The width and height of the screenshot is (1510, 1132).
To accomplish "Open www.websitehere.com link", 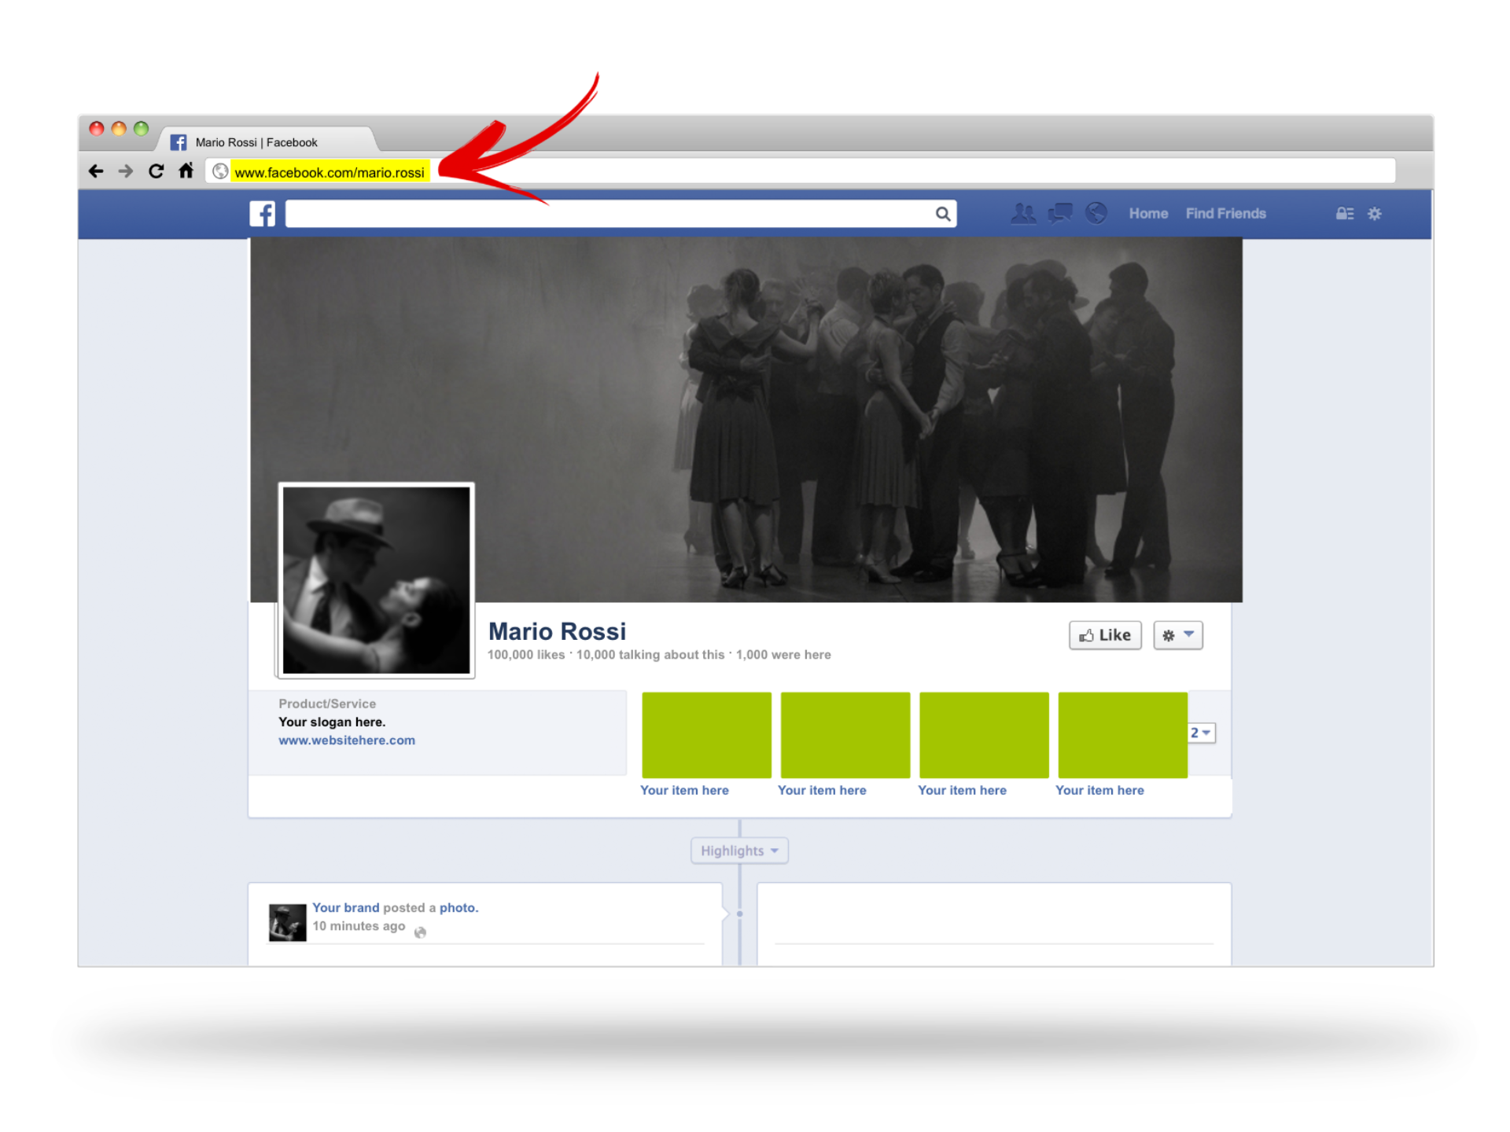I will click(347, 741).
